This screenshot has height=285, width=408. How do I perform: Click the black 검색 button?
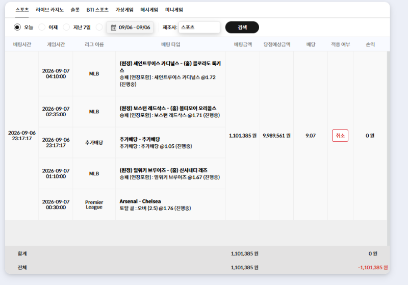[242, 28]
